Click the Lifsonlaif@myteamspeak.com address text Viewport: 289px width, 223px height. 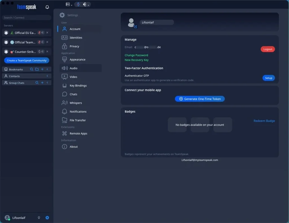(x=200, y=160)
